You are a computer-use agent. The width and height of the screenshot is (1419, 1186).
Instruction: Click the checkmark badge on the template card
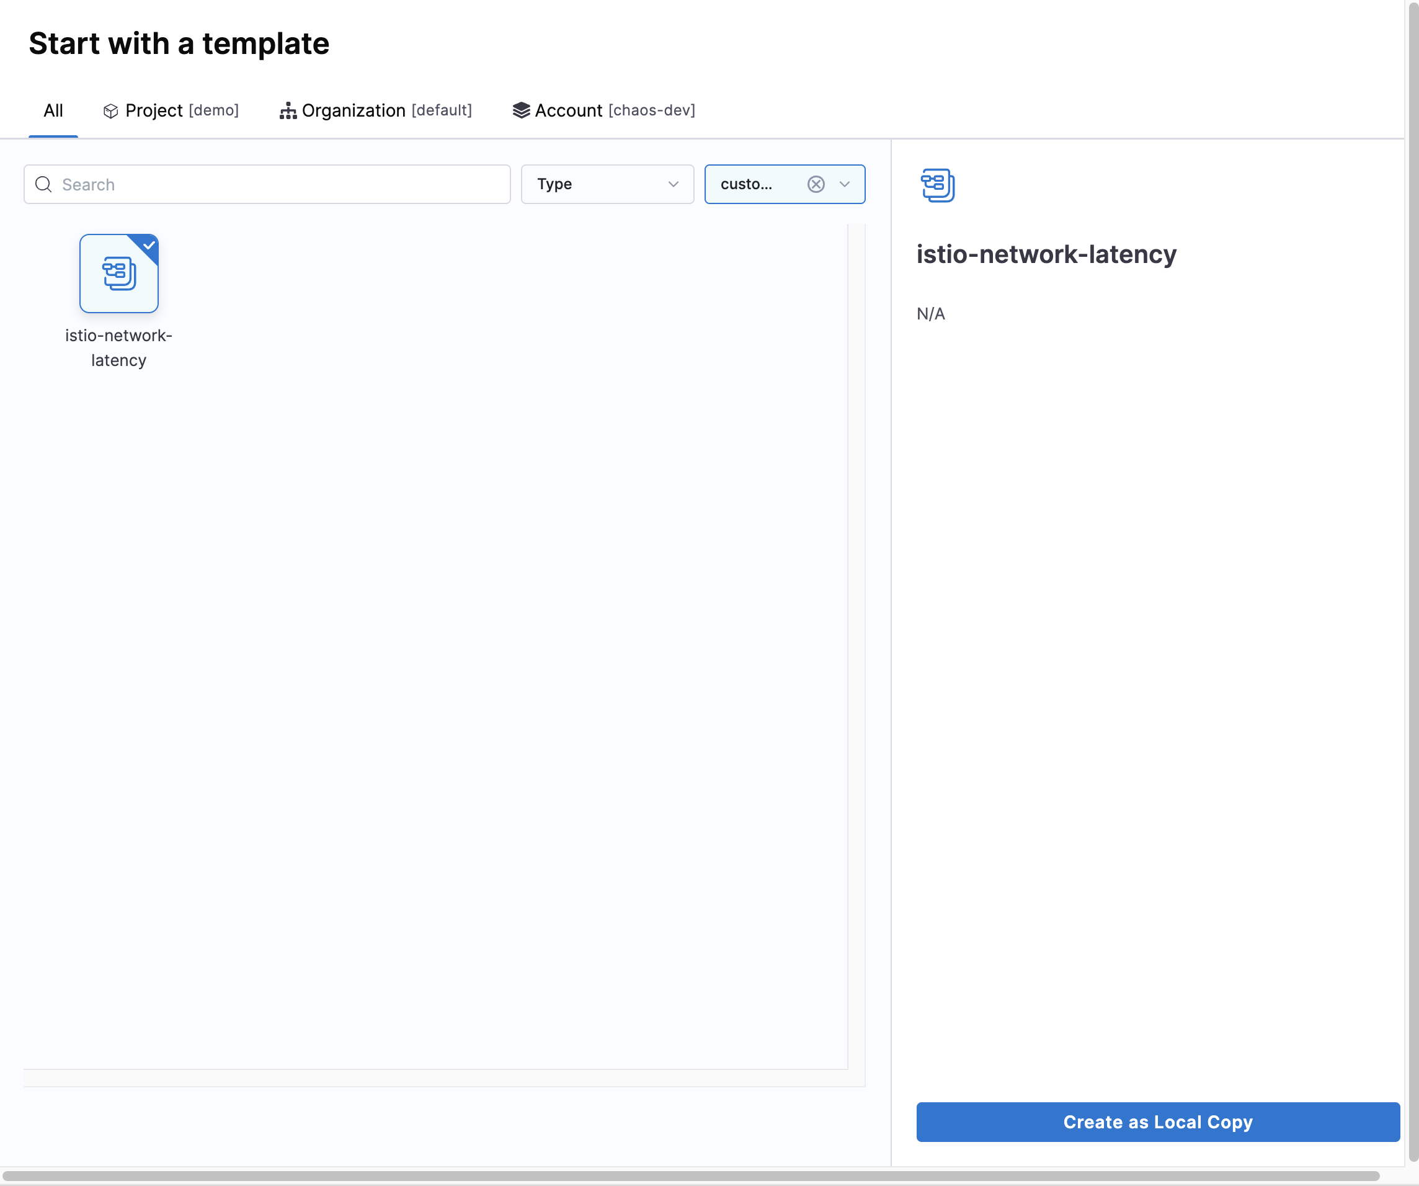click(x=149, y=245)
